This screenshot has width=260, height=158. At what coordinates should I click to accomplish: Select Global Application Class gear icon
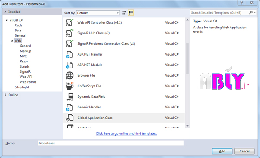coord(70,118)
